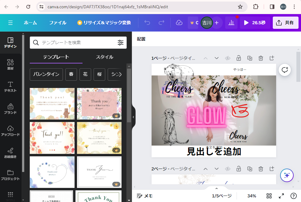Toggle the lock on page 1

pos(238,58)
